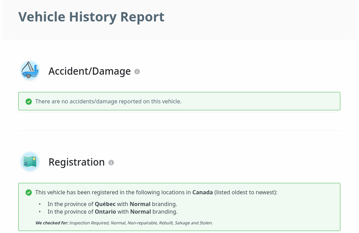Image resolution: width=359 pixels, height=233 pixels.
Task: Select the Accident/Damage section heading
Action: pyautogui.click(x=89, y=71)
